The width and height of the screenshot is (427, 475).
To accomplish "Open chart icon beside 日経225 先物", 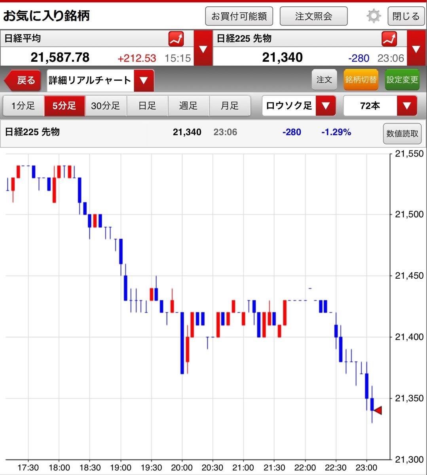I will (x=389, y=39).
